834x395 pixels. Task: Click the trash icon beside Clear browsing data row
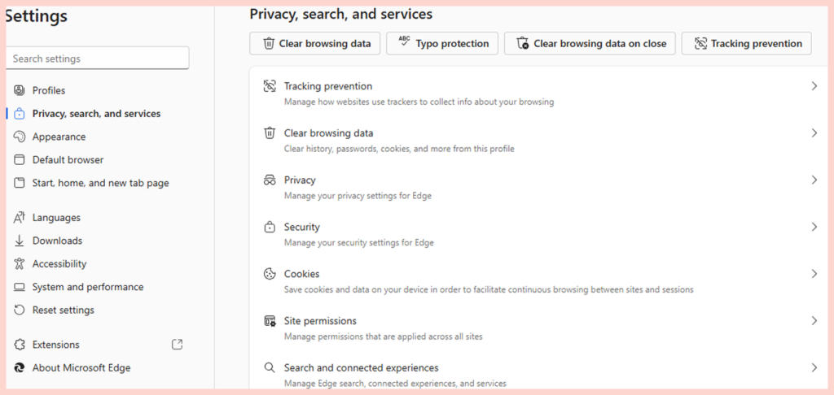[x=270, y=133]
